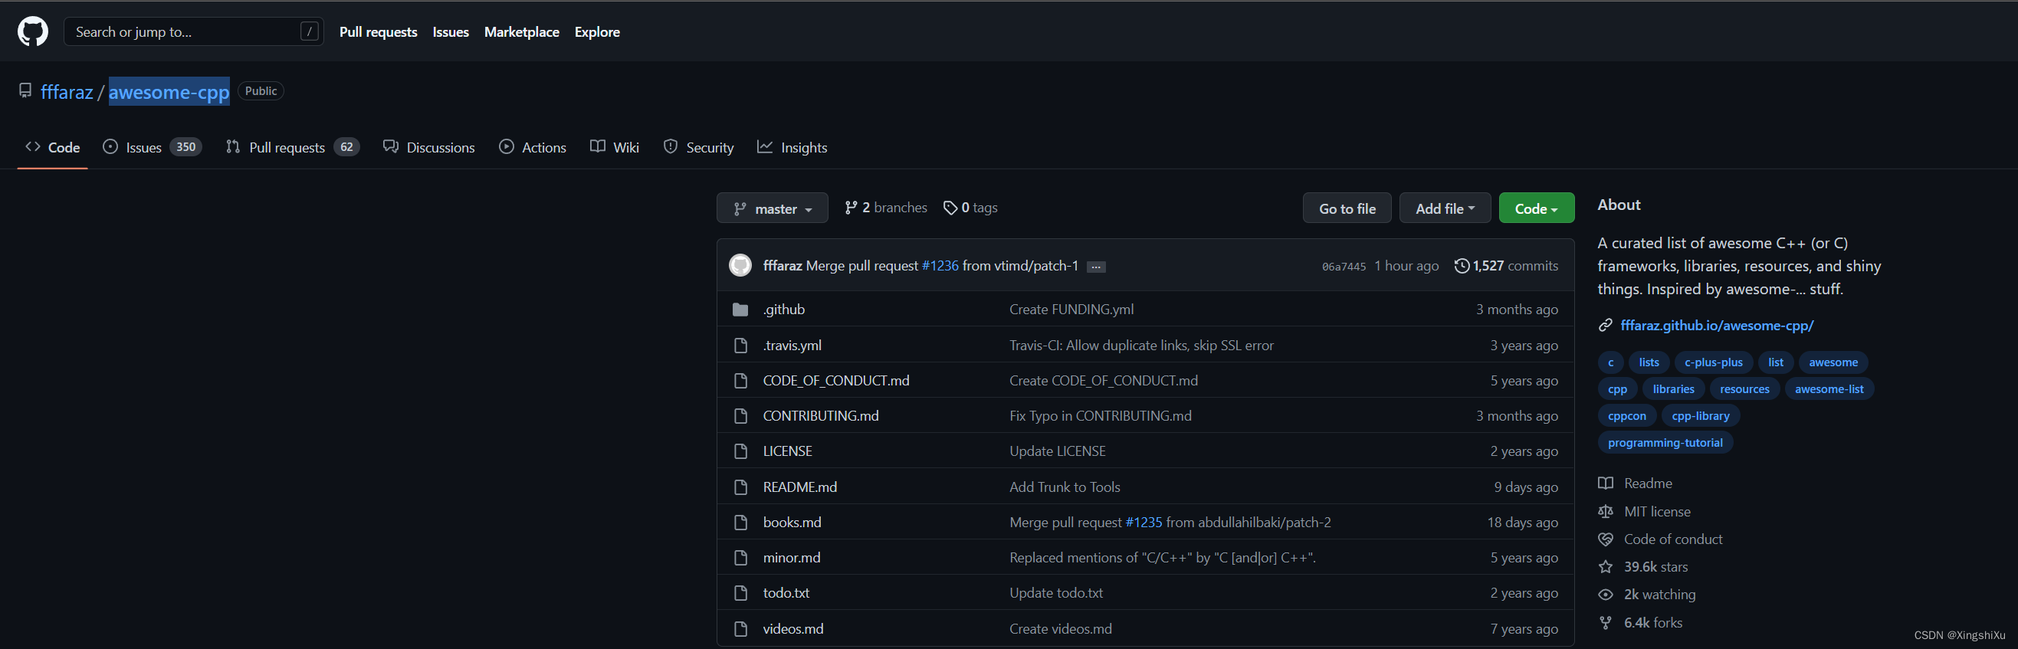Screen dimensions: 2018x649
Task: Open fffaraz.github.io/awesome-cpp/ website link
Action: [x=1716, y=325]
